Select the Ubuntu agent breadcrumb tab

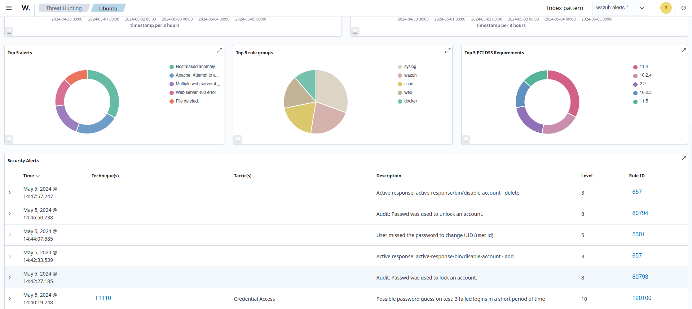point(108,8)
